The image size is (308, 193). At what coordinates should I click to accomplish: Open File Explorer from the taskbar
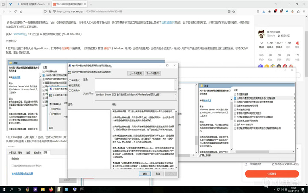(43, 190)
